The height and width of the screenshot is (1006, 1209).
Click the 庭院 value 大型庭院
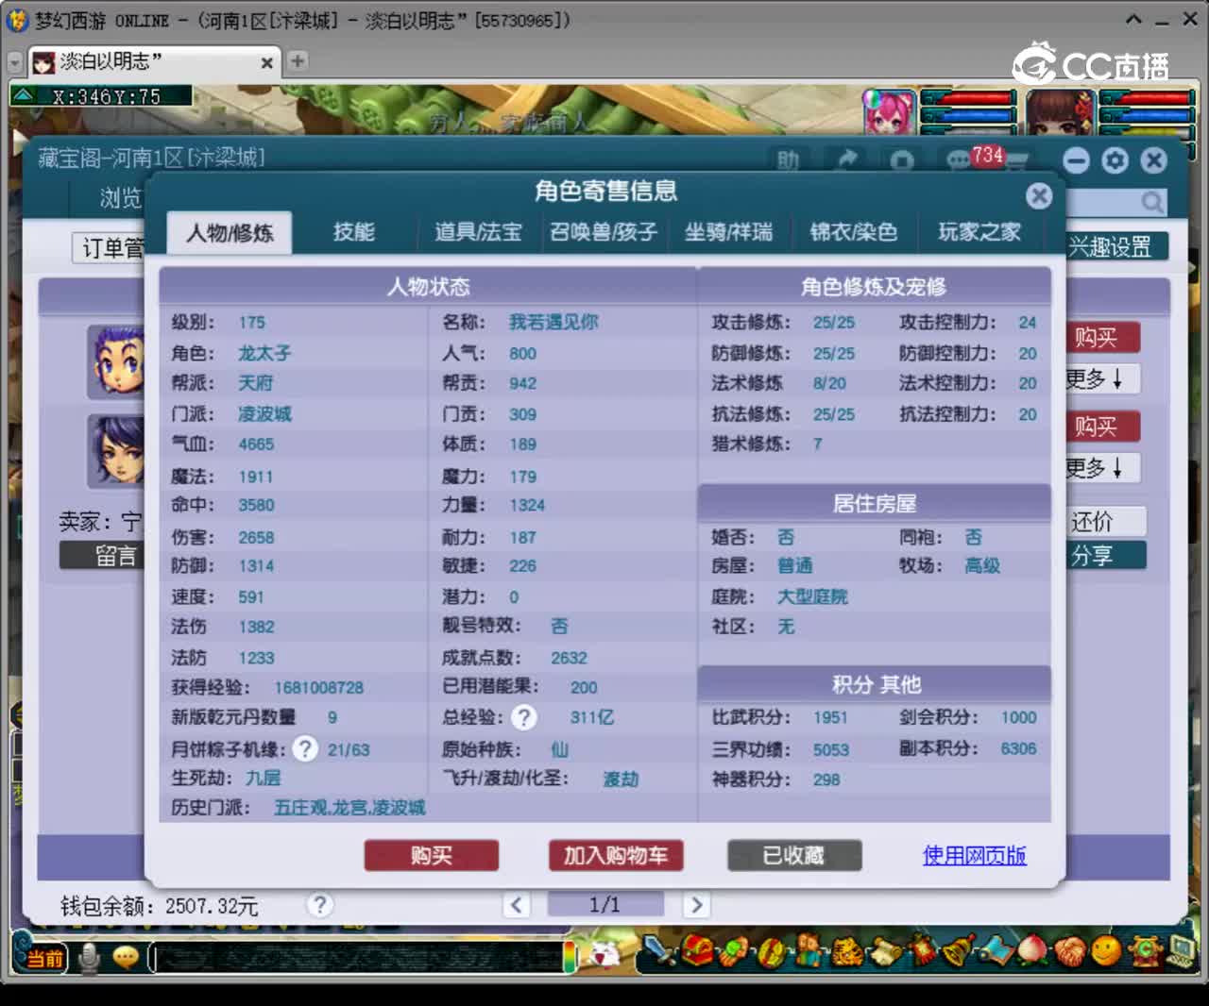pyautogui.click(x=812, y=596)
